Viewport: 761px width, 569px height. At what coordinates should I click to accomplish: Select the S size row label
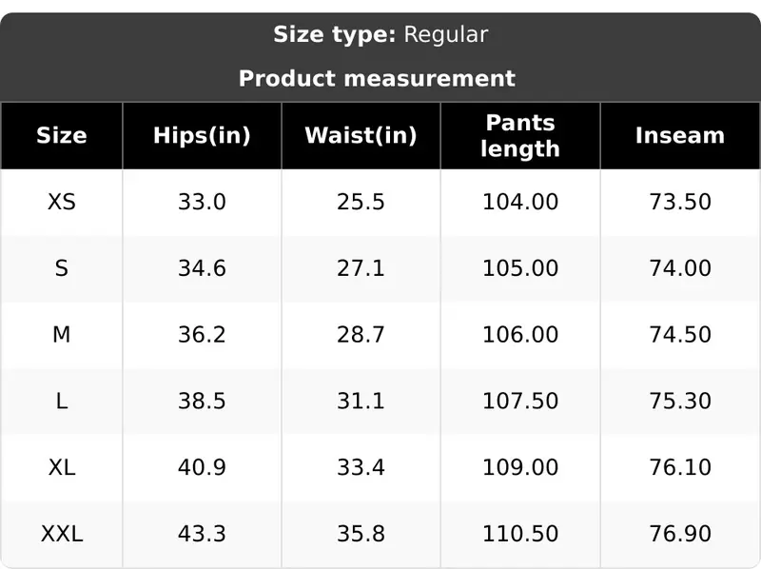tap(62, 268)
